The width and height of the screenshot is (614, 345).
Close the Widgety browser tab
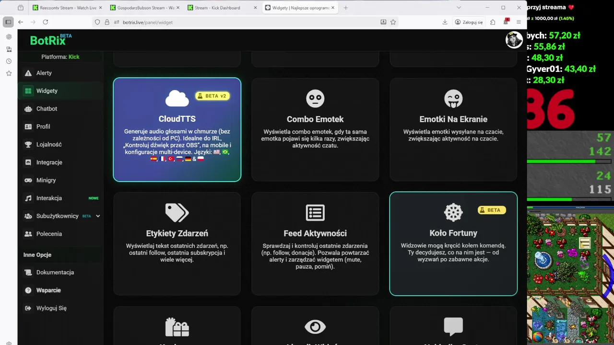coord(333,8)
